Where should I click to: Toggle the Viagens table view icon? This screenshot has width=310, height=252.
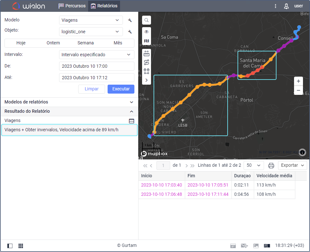pyautogui.click(x=131, y=121)
